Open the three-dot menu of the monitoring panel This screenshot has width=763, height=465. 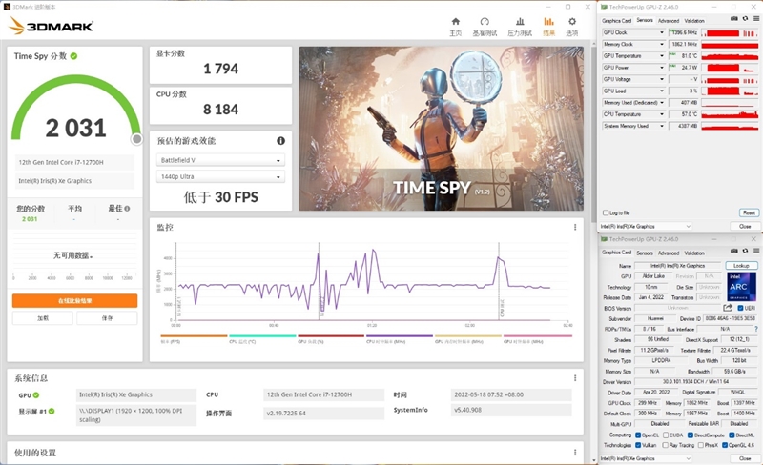tap(575, 227)
